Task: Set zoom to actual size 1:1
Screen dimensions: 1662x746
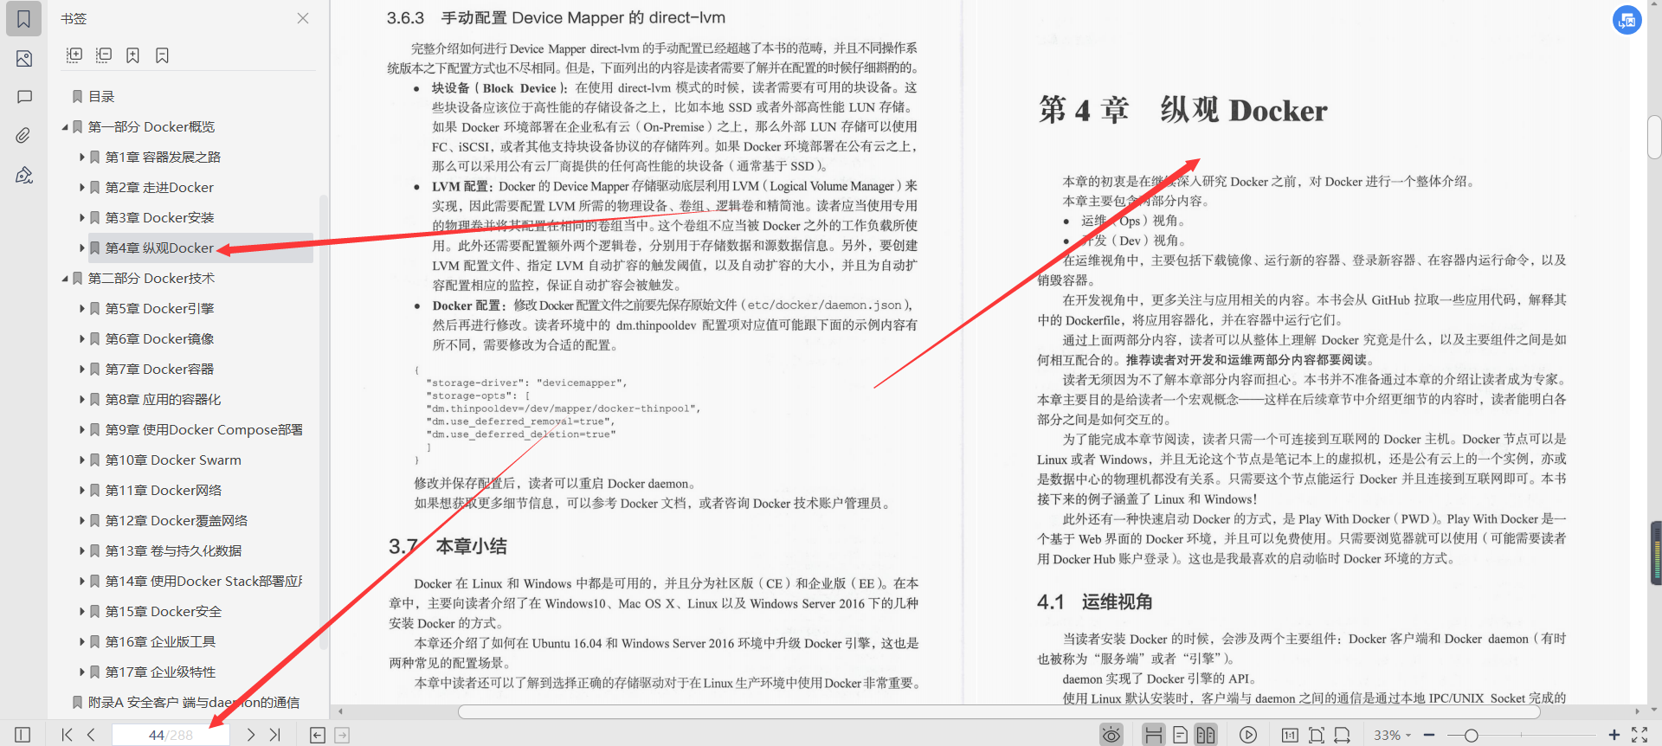Action: tap(1290, 735)
